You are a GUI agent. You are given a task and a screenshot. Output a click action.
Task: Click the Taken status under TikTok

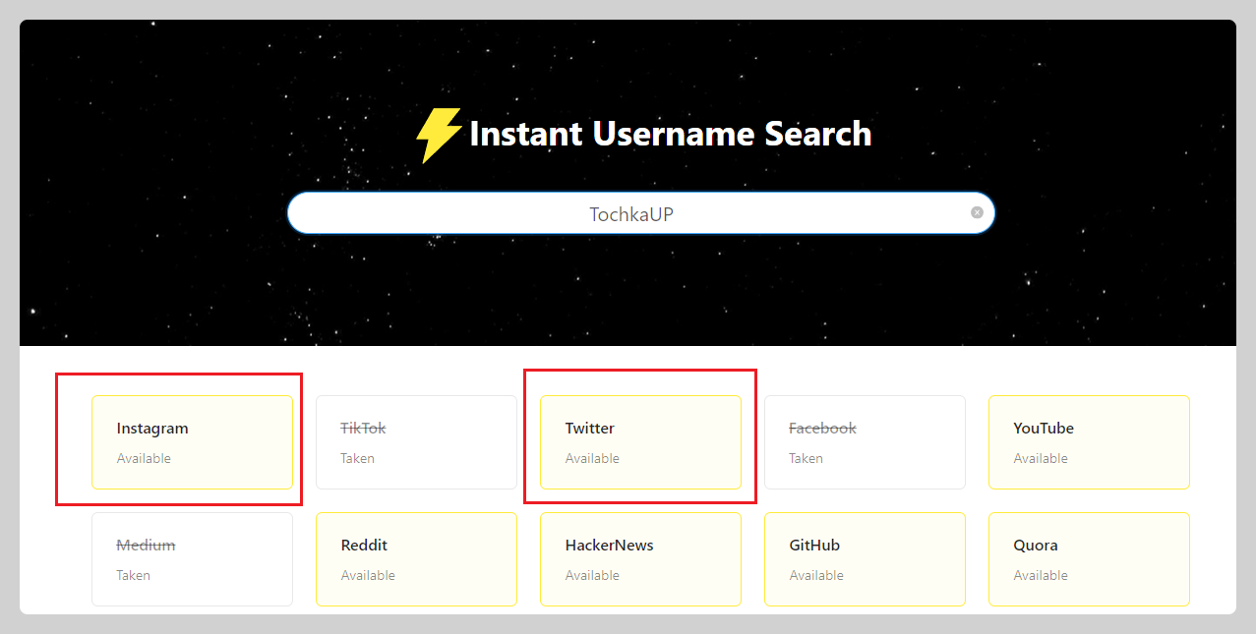pyautogui.click(x=357, y=459)
